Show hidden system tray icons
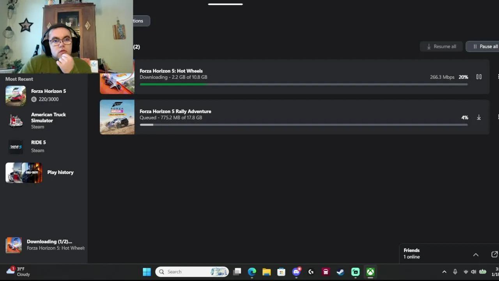499x281 pixels. [x=444, y=272]
